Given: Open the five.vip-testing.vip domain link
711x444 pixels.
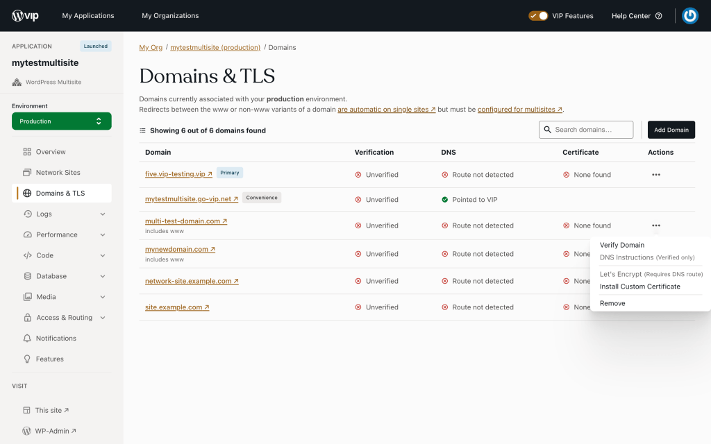Looking at the screenshot, I should click(178, 174).
